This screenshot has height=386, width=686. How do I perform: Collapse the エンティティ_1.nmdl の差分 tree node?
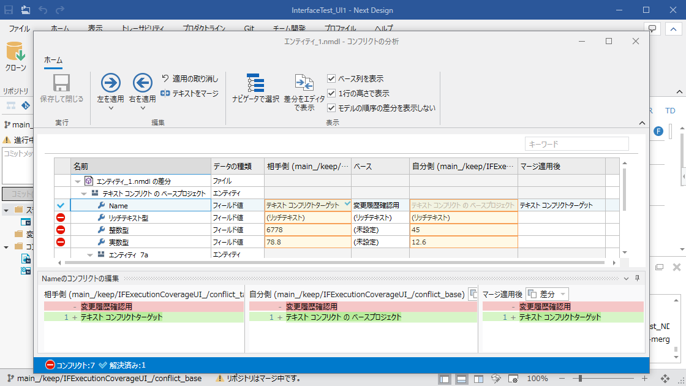(x=77, y=181)
